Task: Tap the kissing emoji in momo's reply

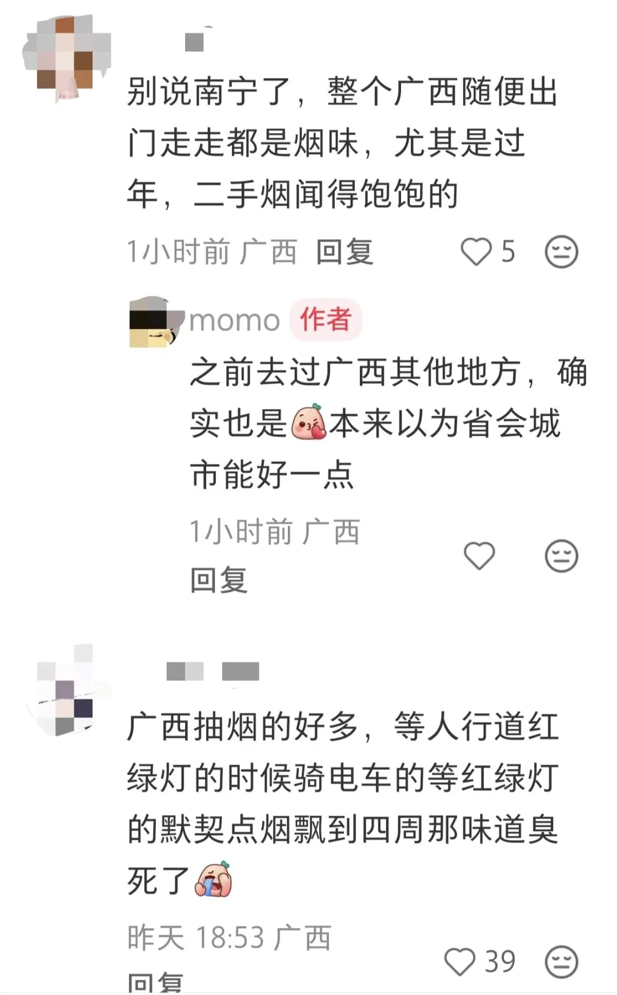Action: [x=308, y=423]
